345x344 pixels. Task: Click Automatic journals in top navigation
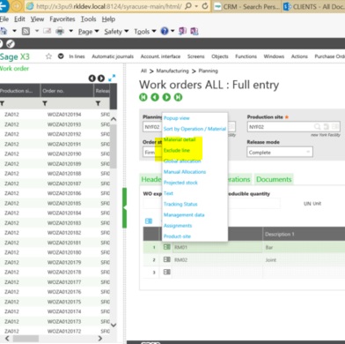113,56
